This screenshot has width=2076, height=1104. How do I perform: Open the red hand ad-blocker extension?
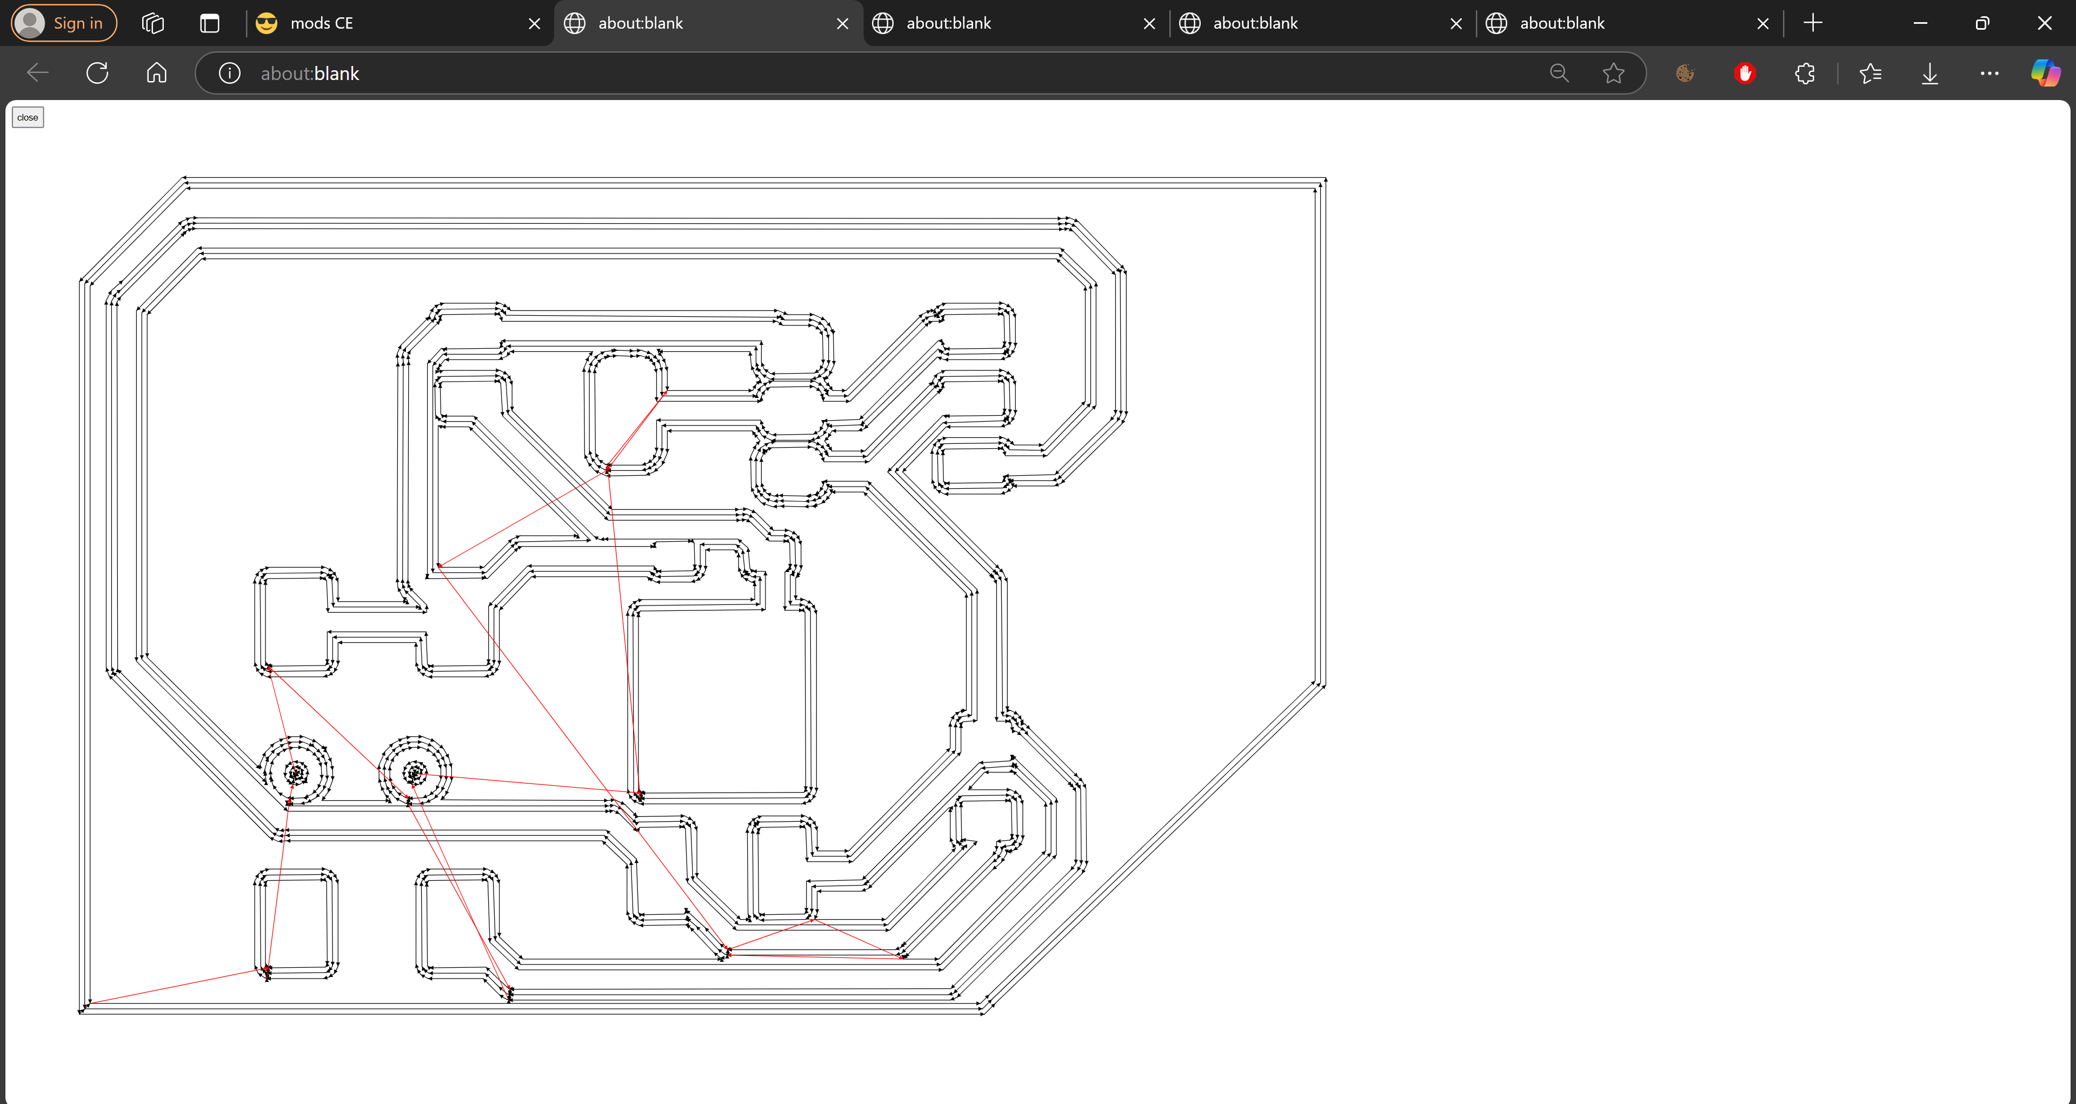pos(1746,74)
